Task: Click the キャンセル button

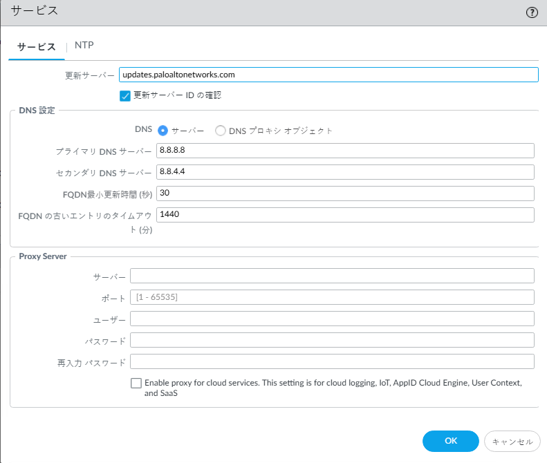Action: pyautogui.click(x=512, y=441)
